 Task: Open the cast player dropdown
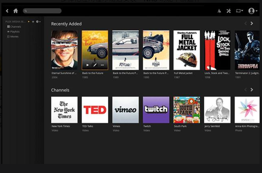[x=239, y=11]
